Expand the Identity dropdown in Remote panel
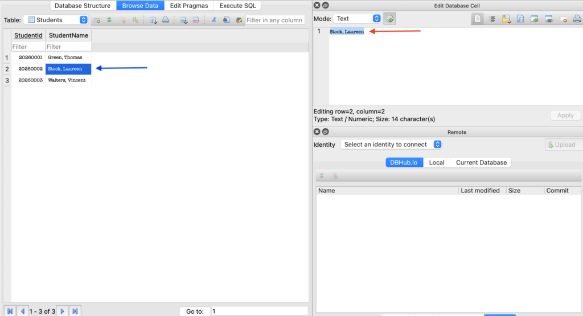The width and height of the screenshot is (583, 316). click(391, 145)
